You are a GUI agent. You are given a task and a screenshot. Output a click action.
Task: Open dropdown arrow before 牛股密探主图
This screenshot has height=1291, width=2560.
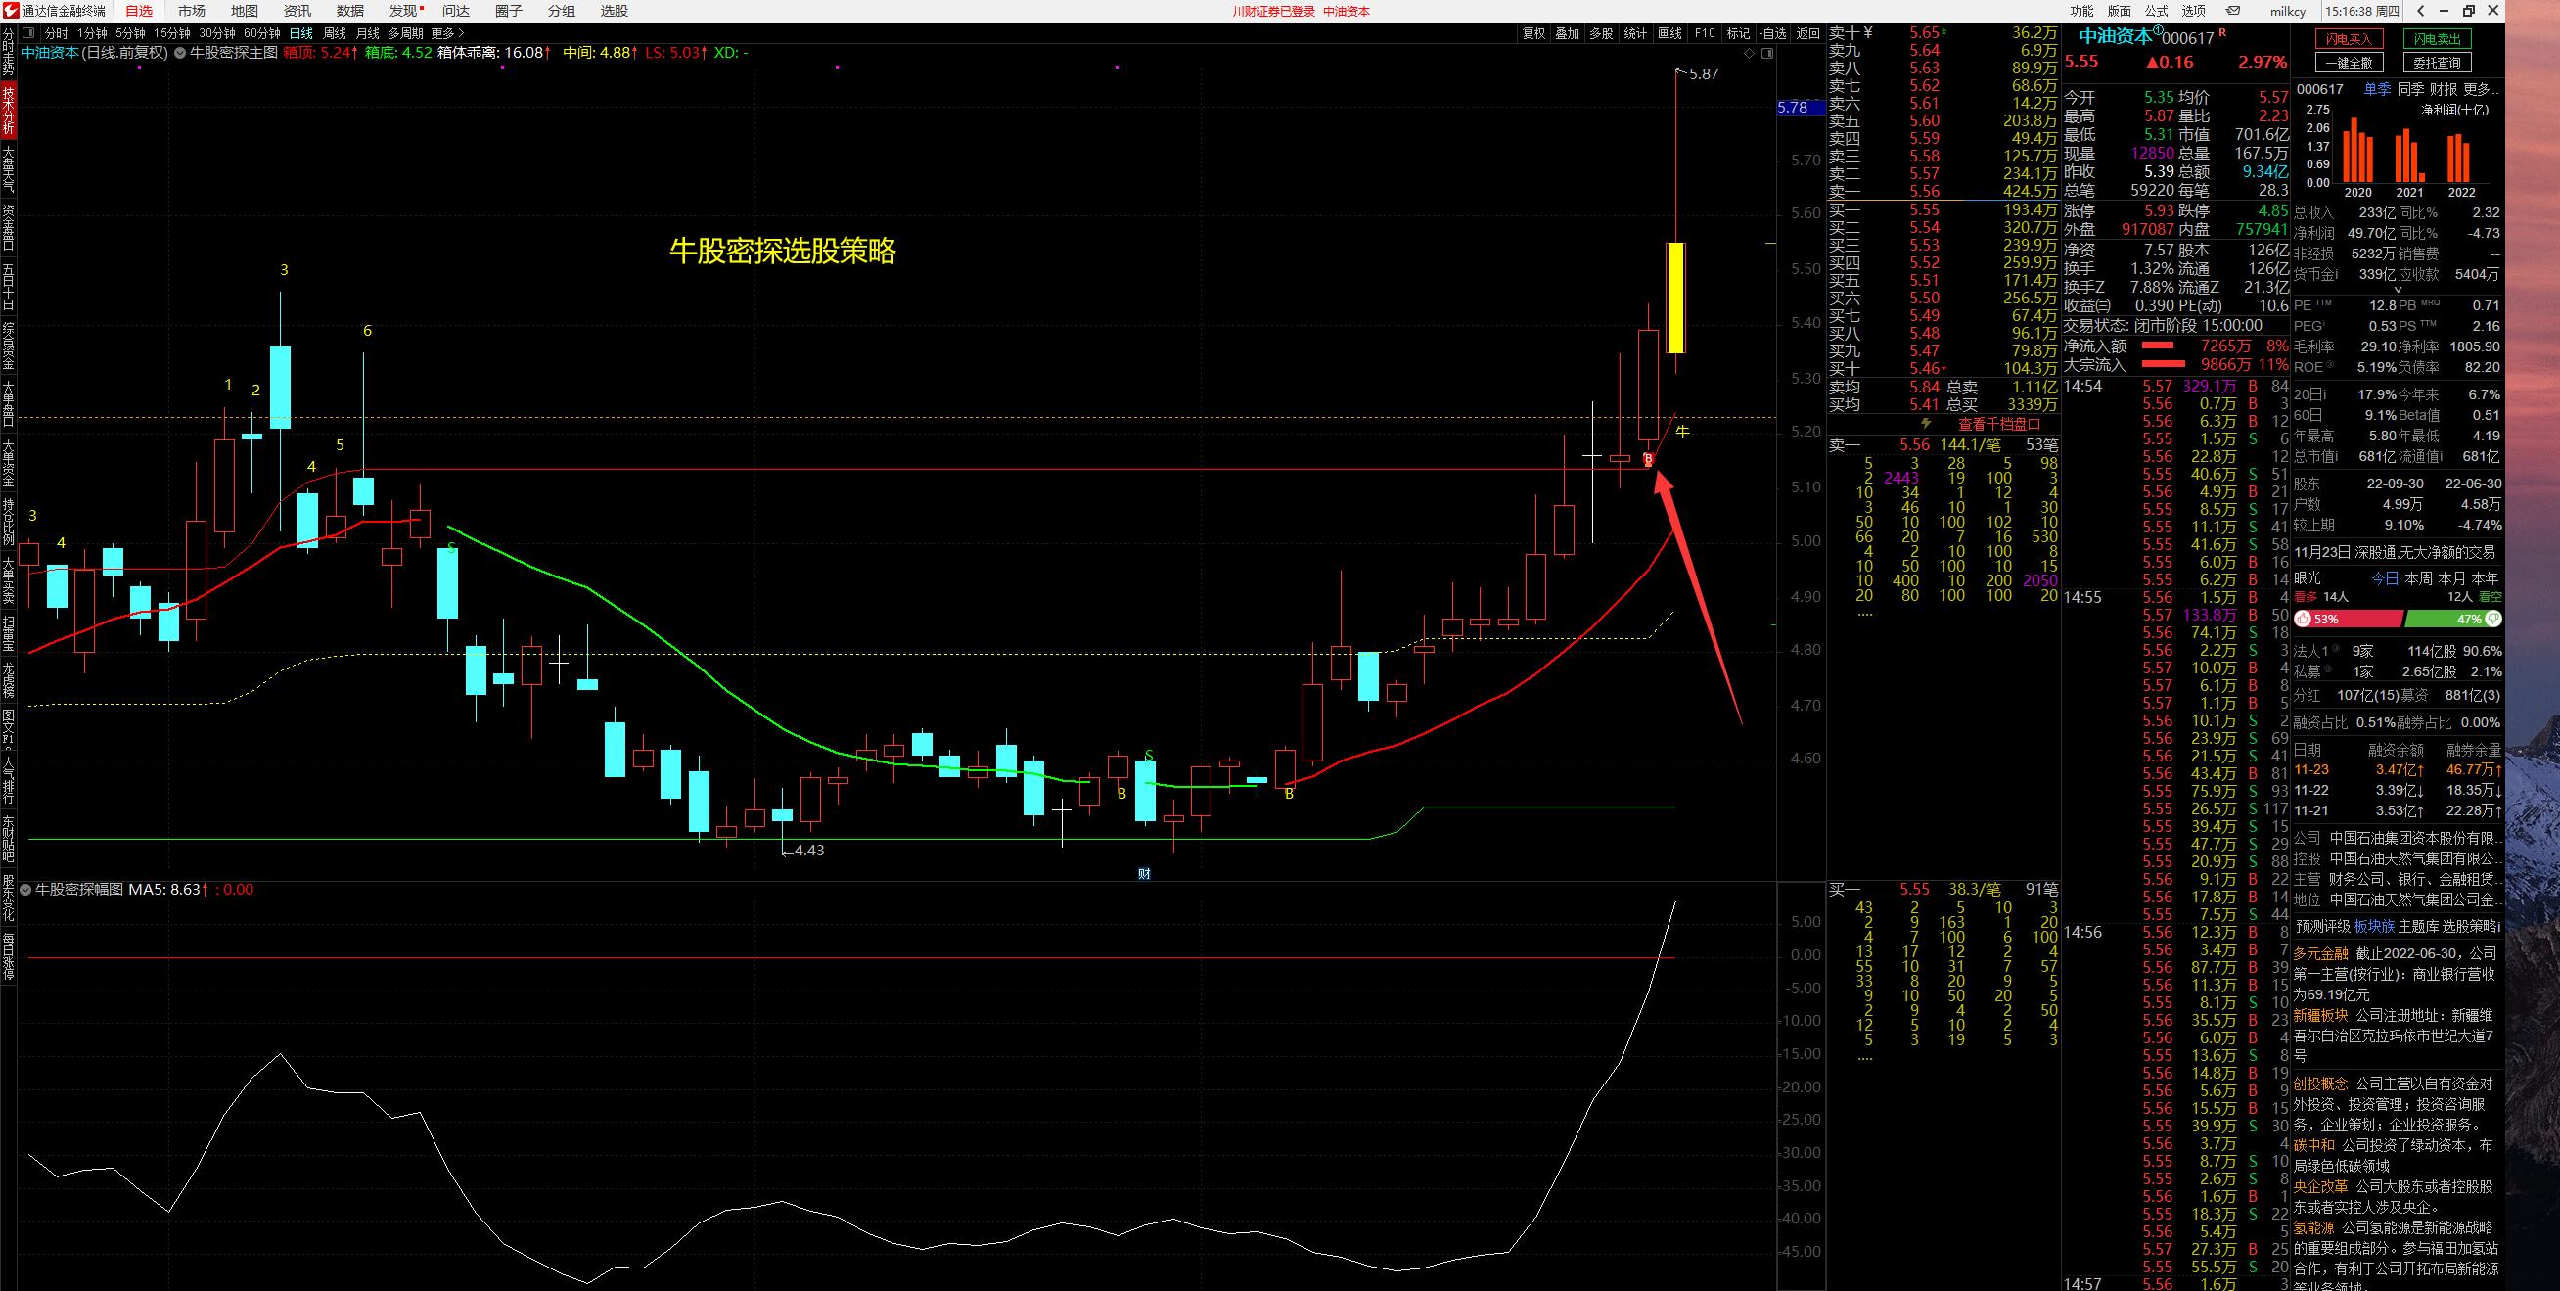pos(180,53)
